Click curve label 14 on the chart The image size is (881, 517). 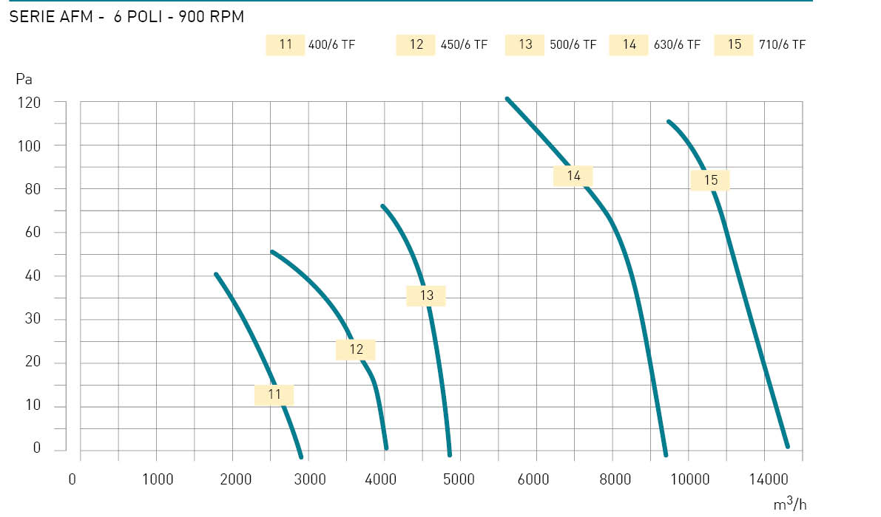pyautogui.click(x=573, y=176)
